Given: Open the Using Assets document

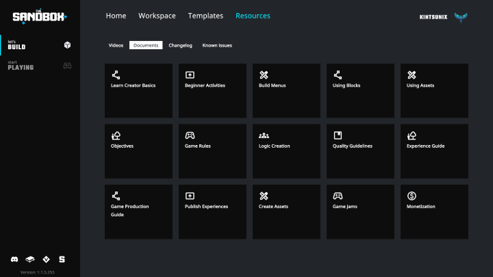Looking at the screenshot, I should pos(434,91).
